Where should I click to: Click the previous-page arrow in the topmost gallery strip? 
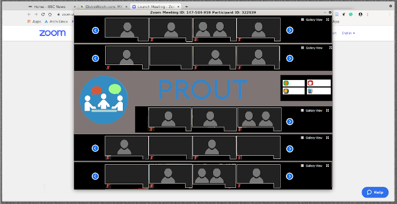point(95,31)
